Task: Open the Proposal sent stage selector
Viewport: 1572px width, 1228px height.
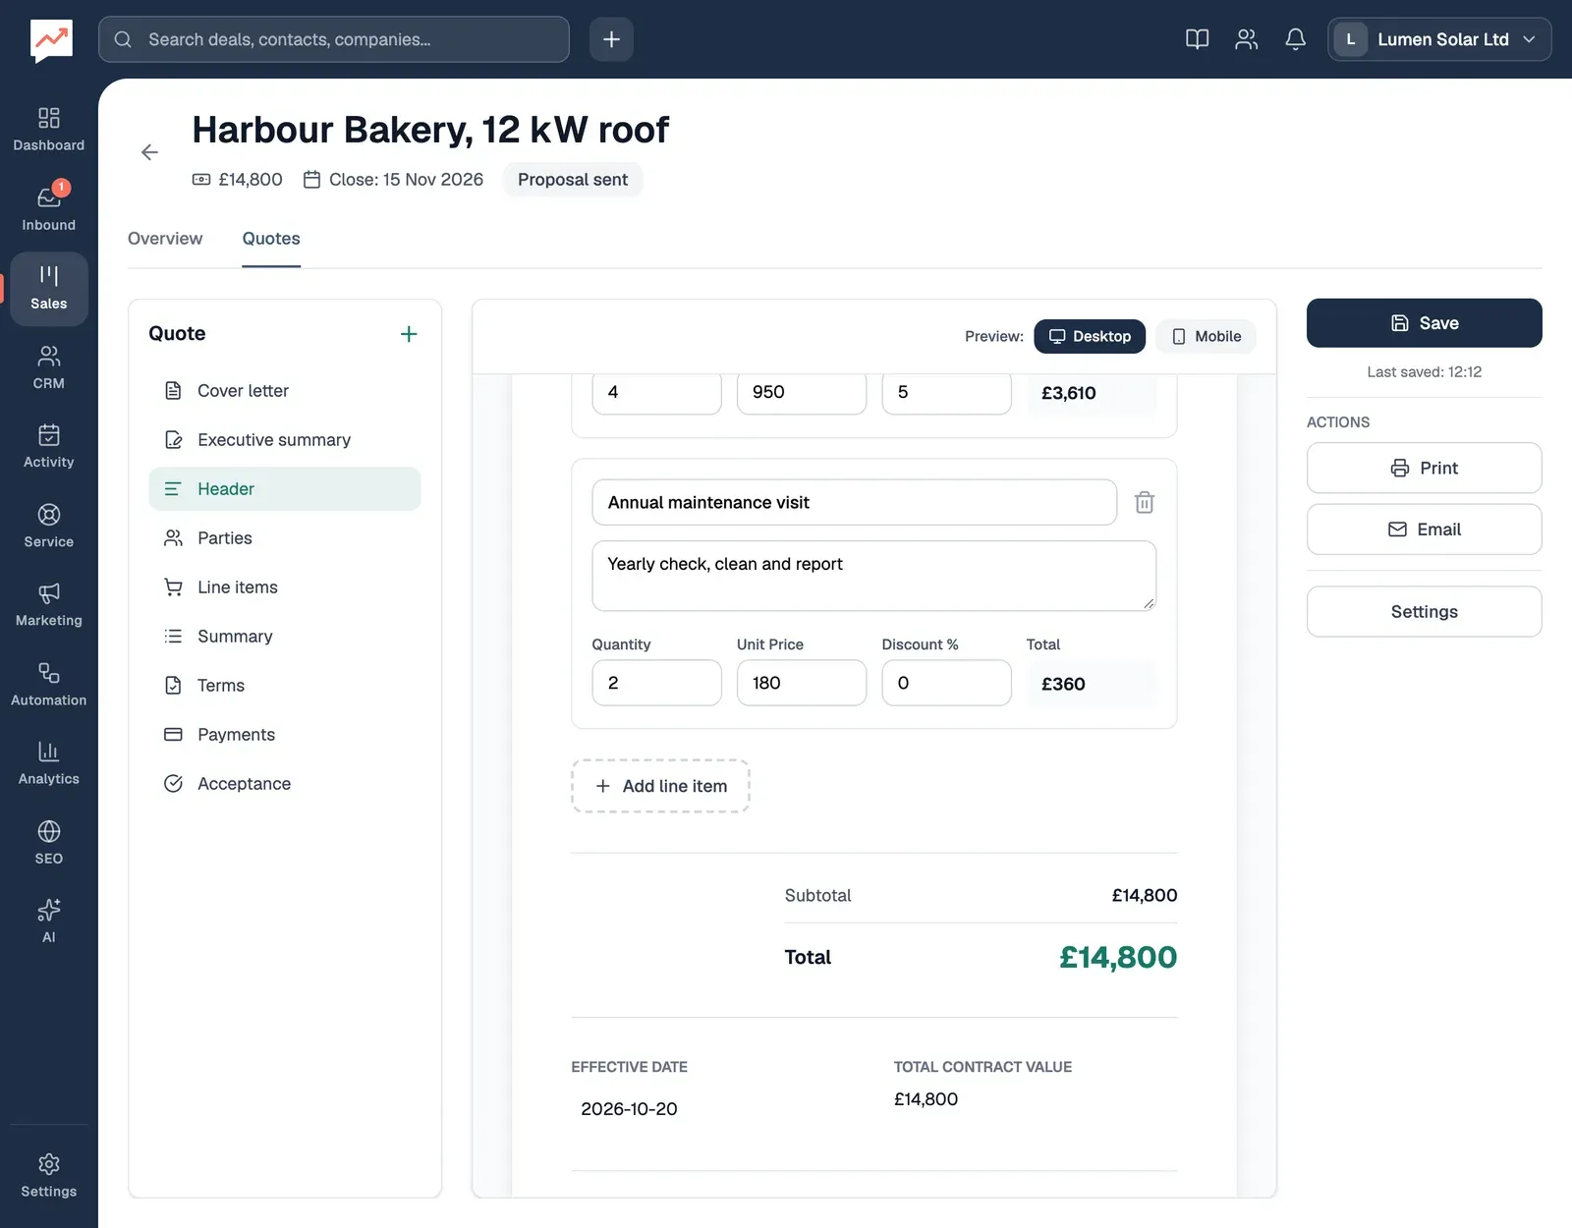Action: (x=573, y=180)
